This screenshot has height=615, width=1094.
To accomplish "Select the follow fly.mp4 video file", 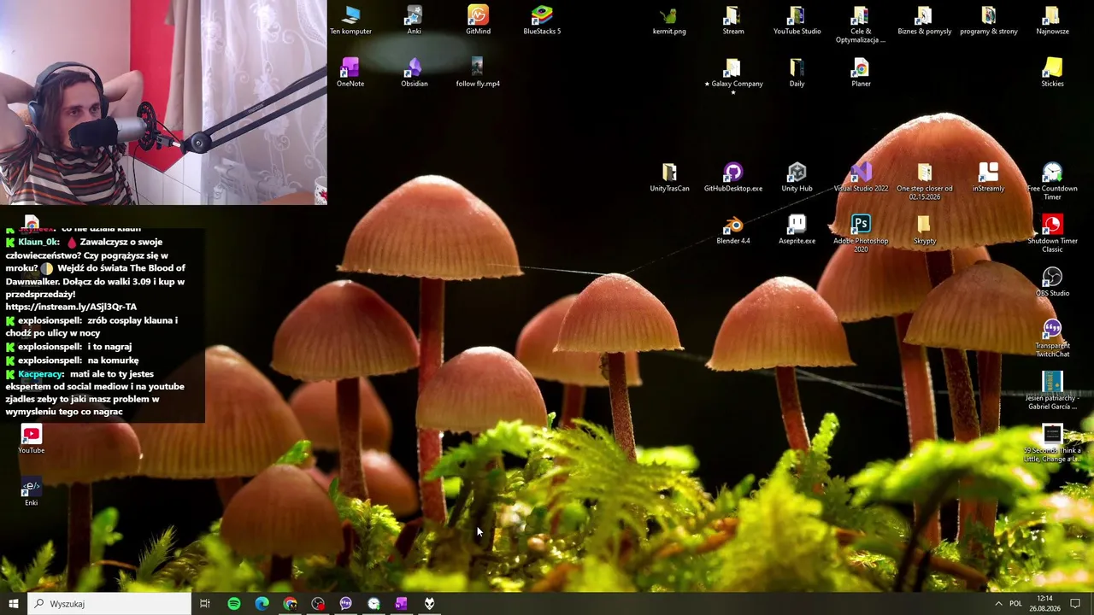I will [478, 73].
